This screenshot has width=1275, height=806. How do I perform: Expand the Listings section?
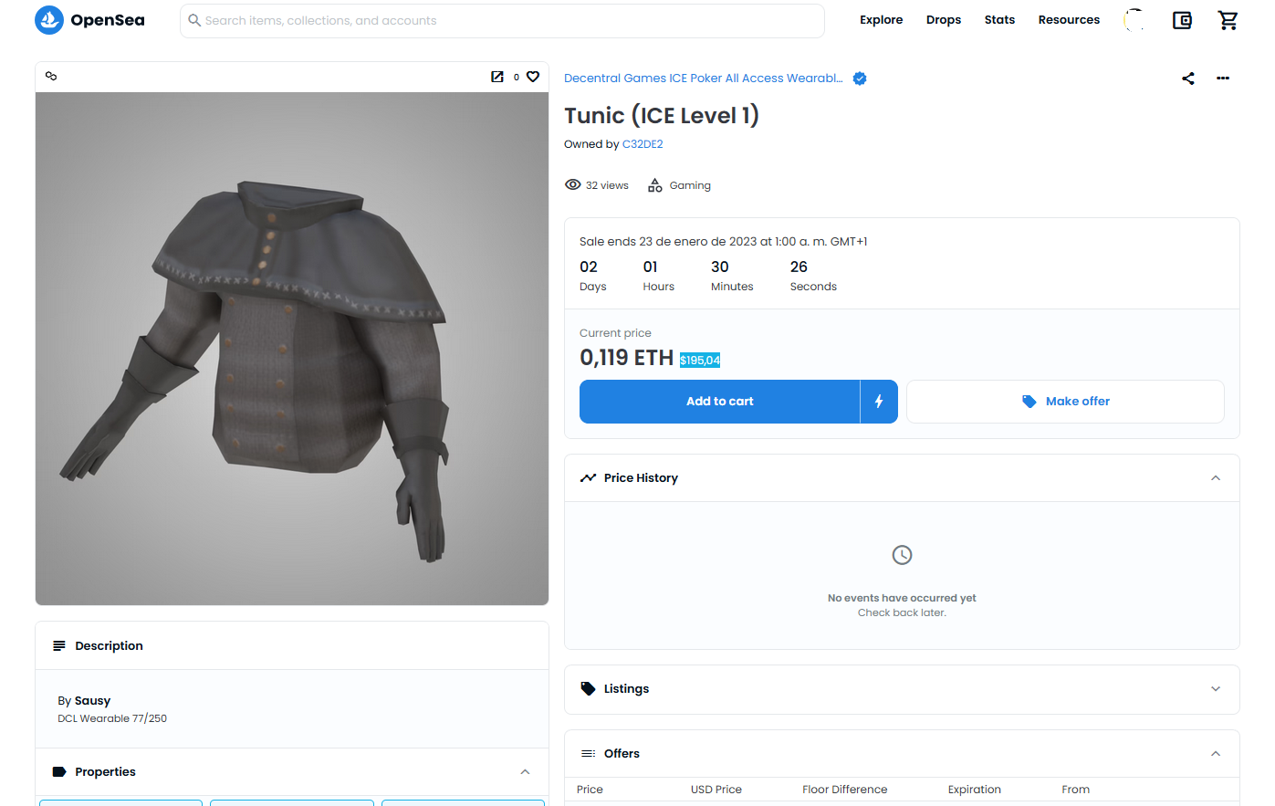pos(1216,689)
